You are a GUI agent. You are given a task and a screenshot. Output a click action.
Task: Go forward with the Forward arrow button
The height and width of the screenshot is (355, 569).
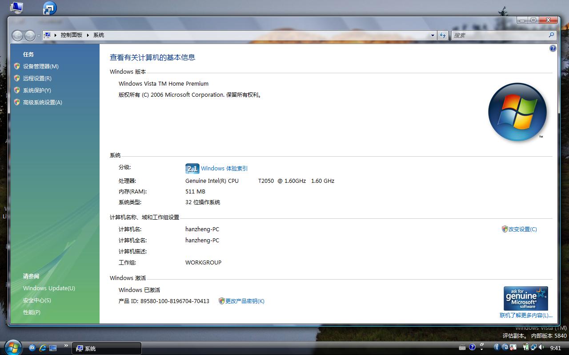(x=30, y=35)
